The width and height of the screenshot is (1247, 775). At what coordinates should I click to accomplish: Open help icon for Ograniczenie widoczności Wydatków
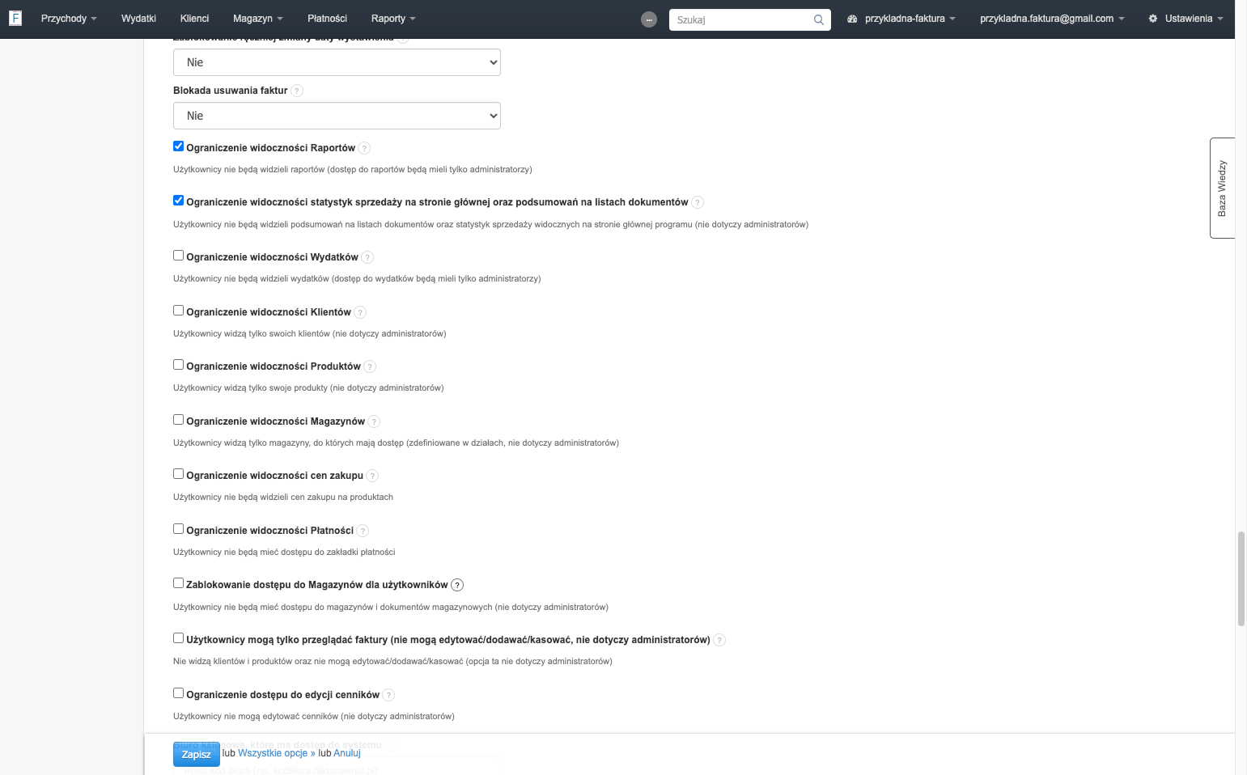367,257
